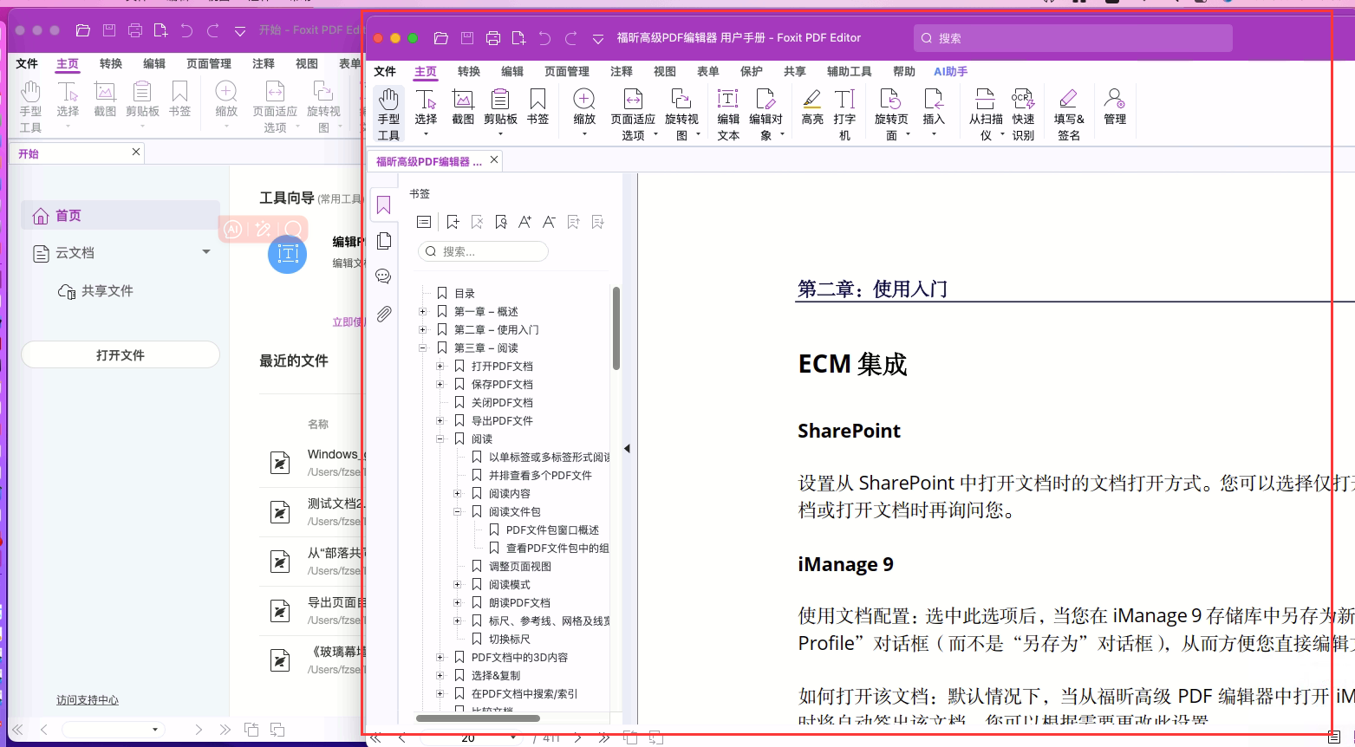Open the 文件 menu in the user manual window
This screenshot has width=1355, height=747.
pos(385,71)
